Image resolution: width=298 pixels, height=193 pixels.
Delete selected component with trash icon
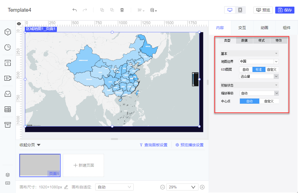122,10
